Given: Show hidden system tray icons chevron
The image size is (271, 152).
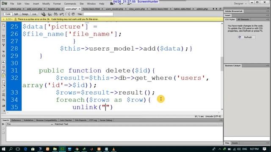Looking at the screenshot, I should click(220, 149).
